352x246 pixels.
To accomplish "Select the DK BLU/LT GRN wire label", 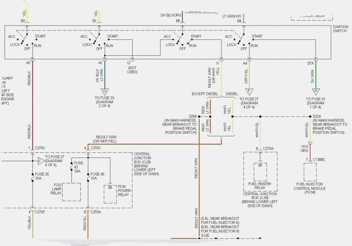I will tap(100, 75).
